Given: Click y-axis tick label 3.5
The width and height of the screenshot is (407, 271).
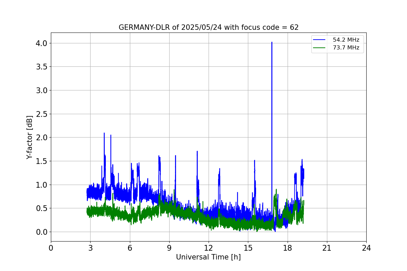Looking at the screenshot, I should pos(42,67).
